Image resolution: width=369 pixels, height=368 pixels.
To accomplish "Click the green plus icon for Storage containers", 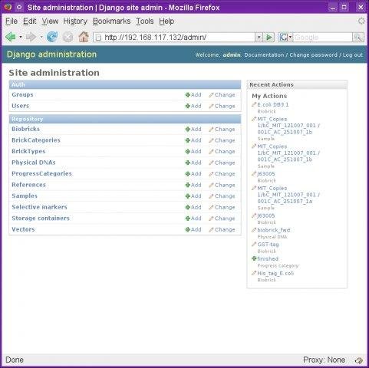I will pos(187,219).
